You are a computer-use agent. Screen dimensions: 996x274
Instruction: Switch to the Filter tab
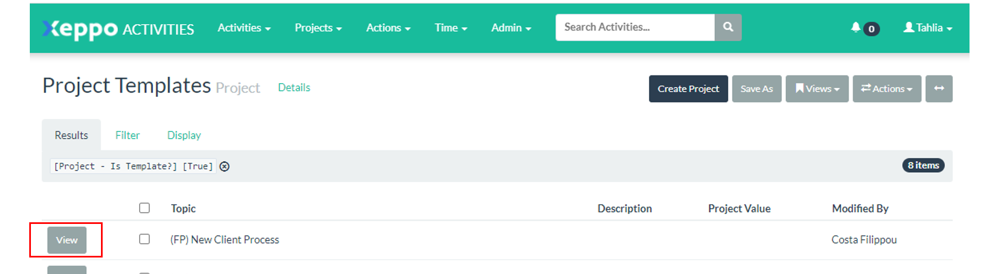127,135
